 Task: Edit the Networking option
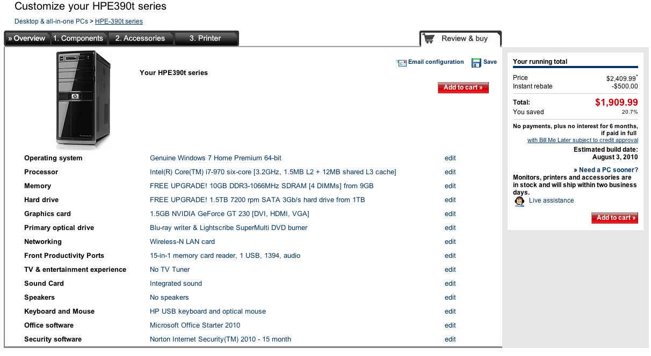450,242
